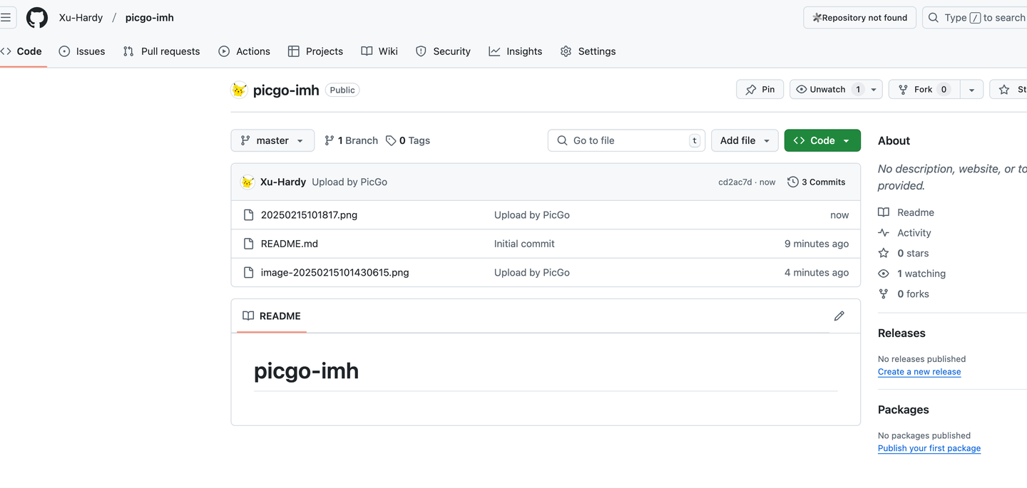Open the branch icon next to 1 Branch

[329, 140]
